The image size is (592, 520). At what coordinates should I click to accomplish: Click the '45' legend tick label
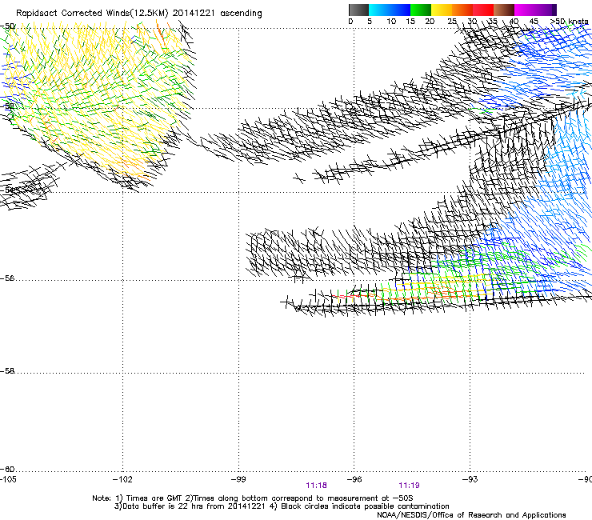coord(534,22)
